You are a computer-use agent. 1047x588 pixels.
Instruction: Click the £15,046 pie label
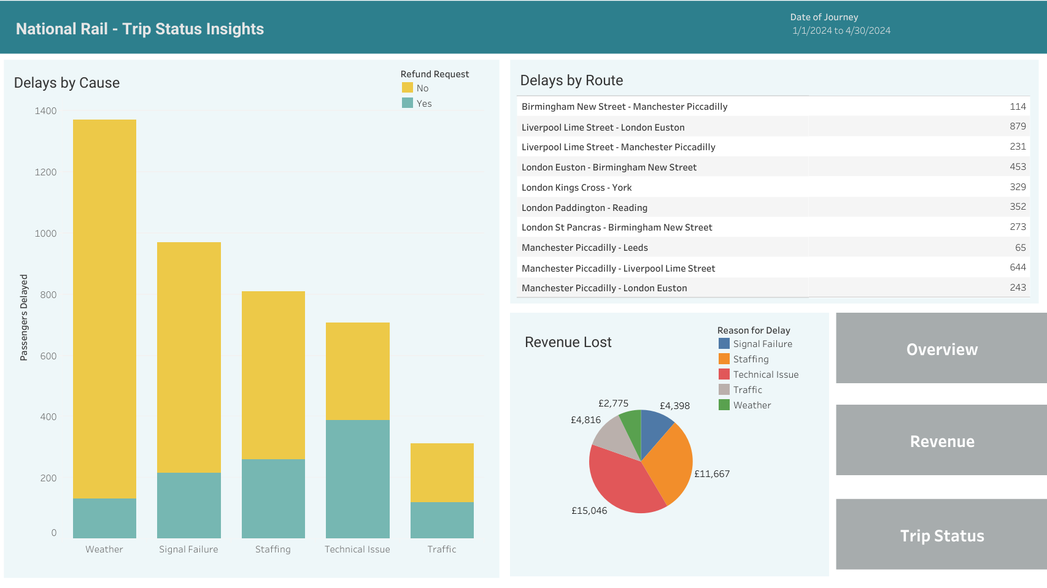pos(589,511)
